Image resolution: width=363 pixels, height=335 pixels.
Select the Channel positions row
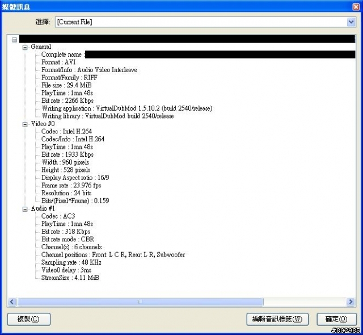113,254
